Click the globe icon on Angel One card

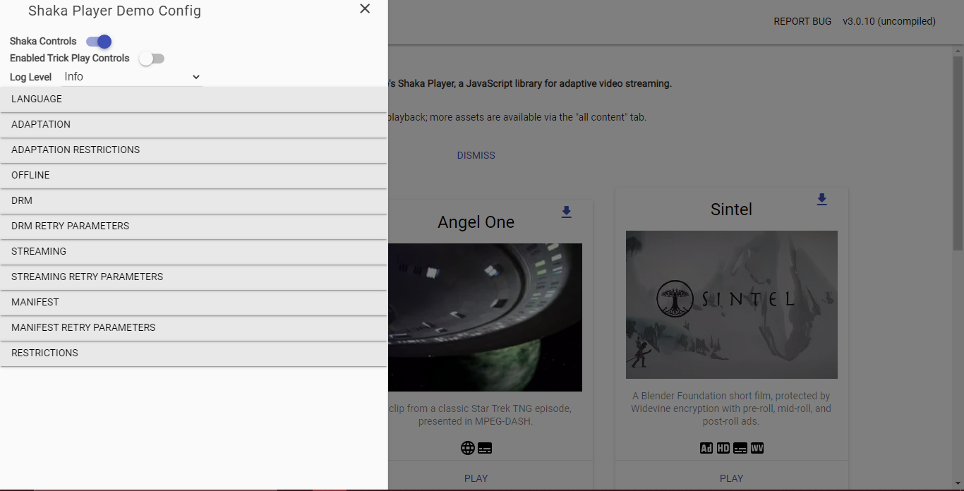pyautogui.click(x=466, y=447)
